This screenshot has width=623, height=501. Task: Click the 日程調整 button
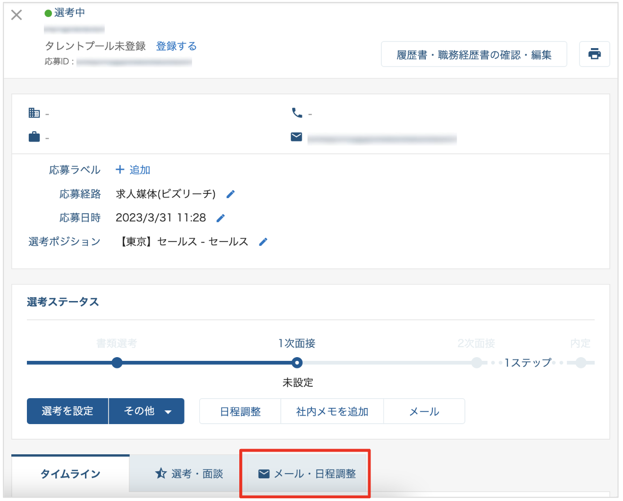tap(240, 411)
